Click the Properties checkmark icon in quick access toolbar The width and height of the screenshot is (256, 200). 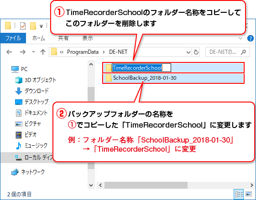23,26
